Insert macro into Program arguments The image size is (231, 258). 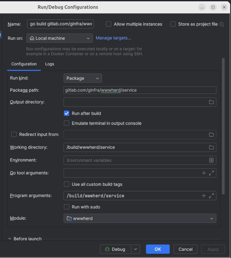(204, 195)
